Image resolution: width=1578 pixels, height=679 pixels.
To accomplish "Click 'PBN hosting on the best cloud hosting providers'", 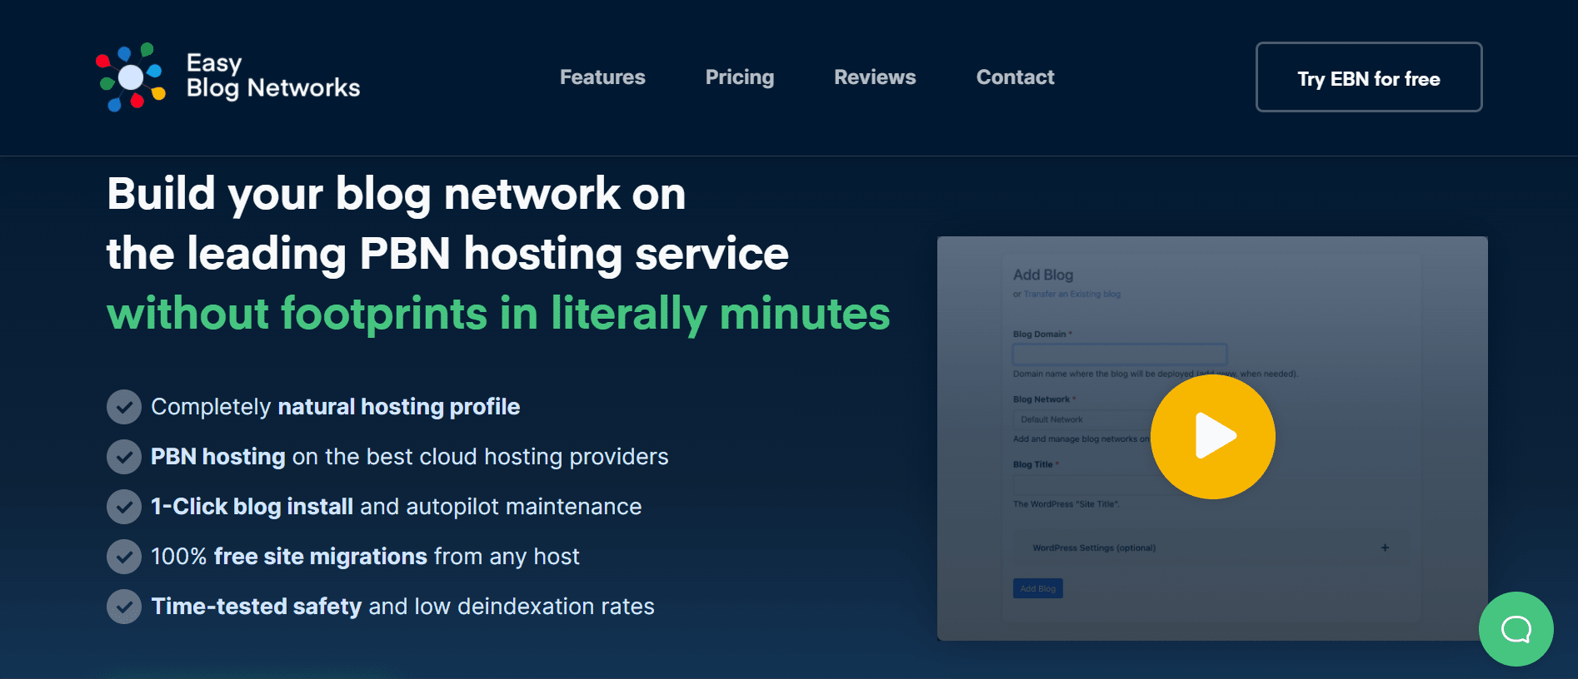I will point(410,457).
